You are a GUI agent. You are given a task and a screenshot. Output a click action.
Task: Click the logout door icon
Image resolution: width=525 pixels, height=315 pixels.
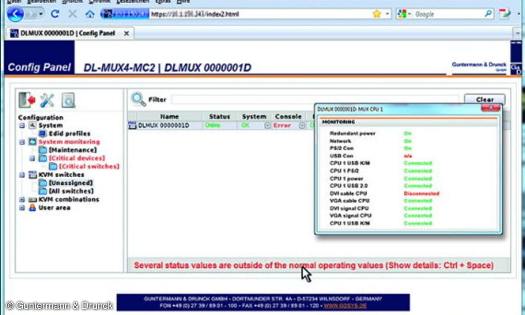coord(27,100)
